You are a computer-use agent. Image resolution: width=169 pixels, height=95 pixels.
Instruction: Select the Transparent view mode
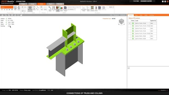[x=116, y=15]
